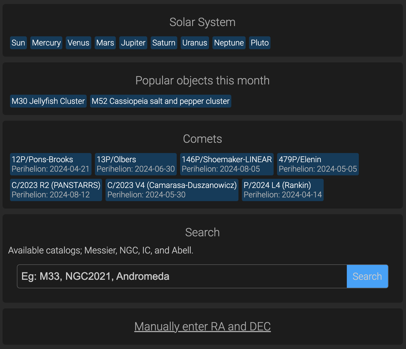Pick comet 479P/Elenin
Image resolution: width=406 pixels, height=349 pixels.
318,164
